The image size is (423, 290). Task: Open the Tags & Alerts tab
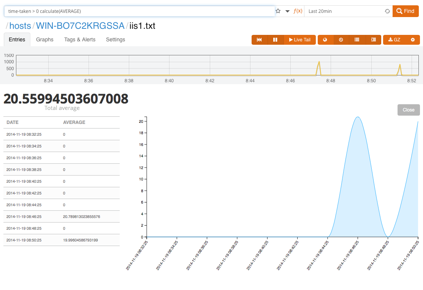pyautogui.click(x=80, y=39)
